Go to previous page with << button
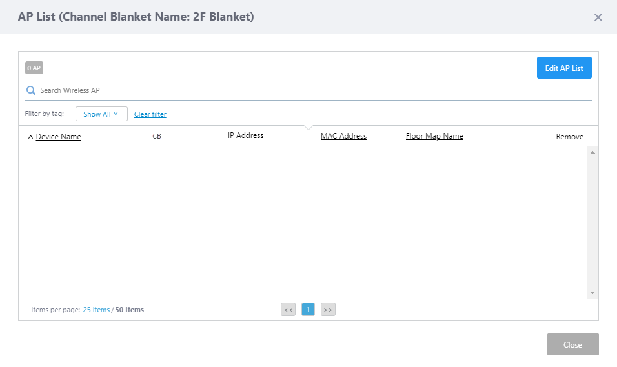The height and width of the screenshot is (367, 617). coord(288,310)
